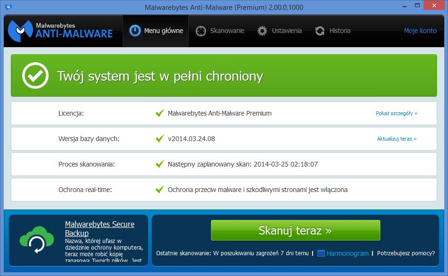Image resolution: width=448 pixels, height=276 pixels.
Task: Click the green check next to Licencja
Action: tap(160, 113)
